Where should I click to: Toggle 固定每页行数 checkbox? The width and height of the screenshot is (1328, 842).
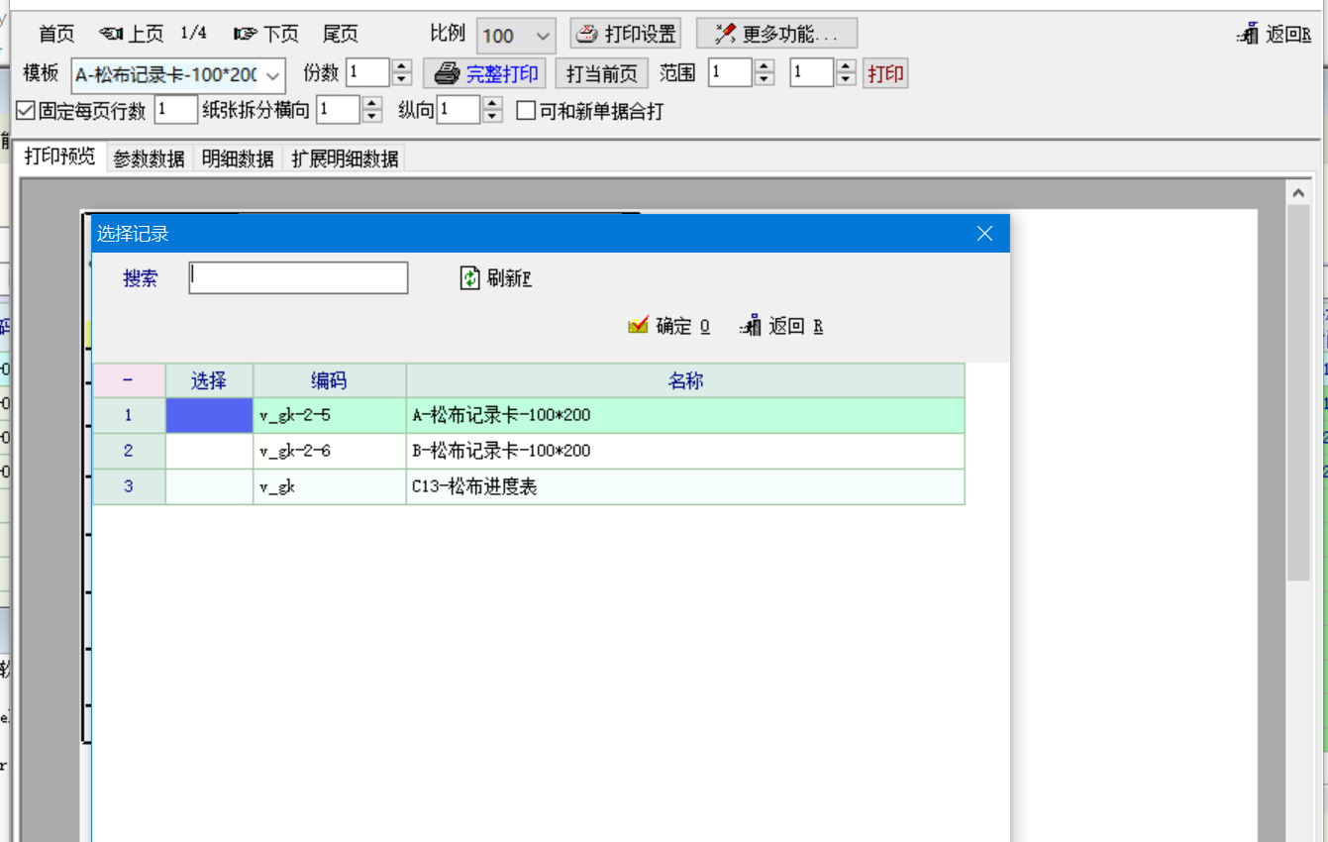[x=27, y=111]
